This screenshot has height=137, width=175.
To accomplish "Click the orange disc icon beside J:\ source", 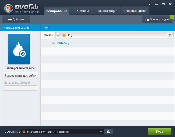I will pyautogui.click(x=64, y=35).
